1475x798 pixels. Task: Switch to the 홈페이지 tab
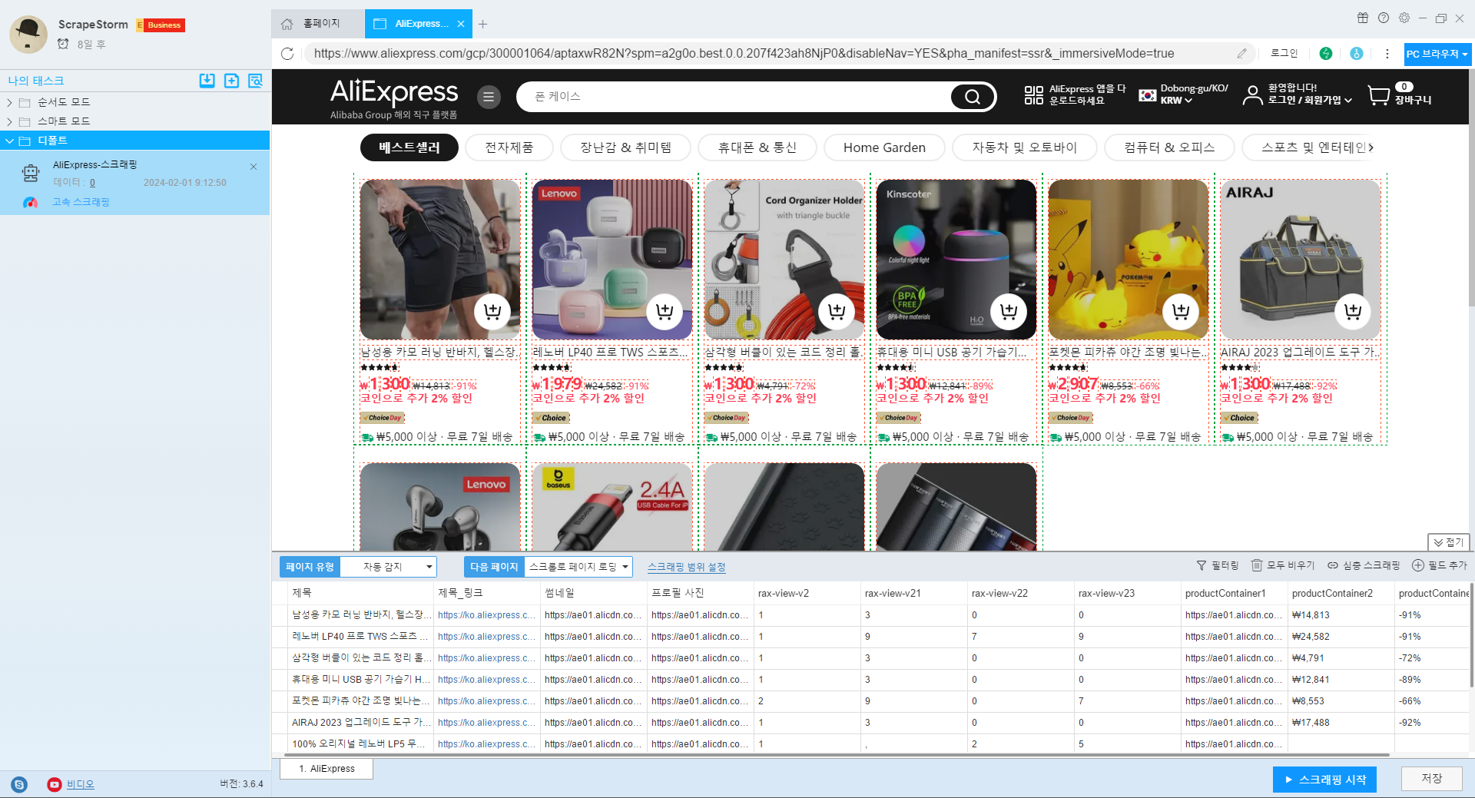tap(317, 24)
